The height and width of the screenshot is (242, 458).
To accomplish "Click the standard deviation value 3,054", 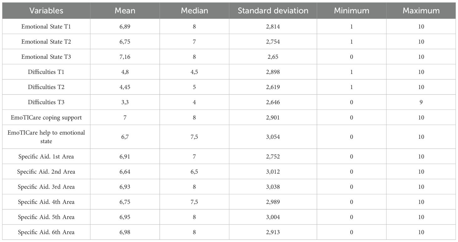I will pyautogui.click(x=273, y=137).
